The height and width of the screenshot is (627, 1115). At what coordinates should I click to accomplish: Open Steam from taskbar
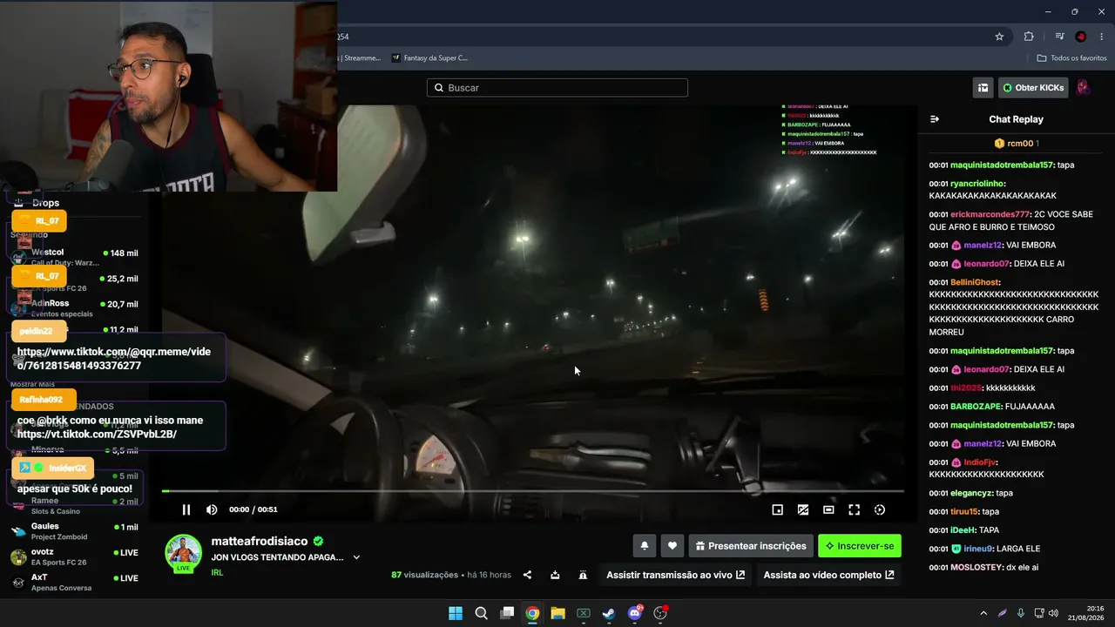point(609,613)
